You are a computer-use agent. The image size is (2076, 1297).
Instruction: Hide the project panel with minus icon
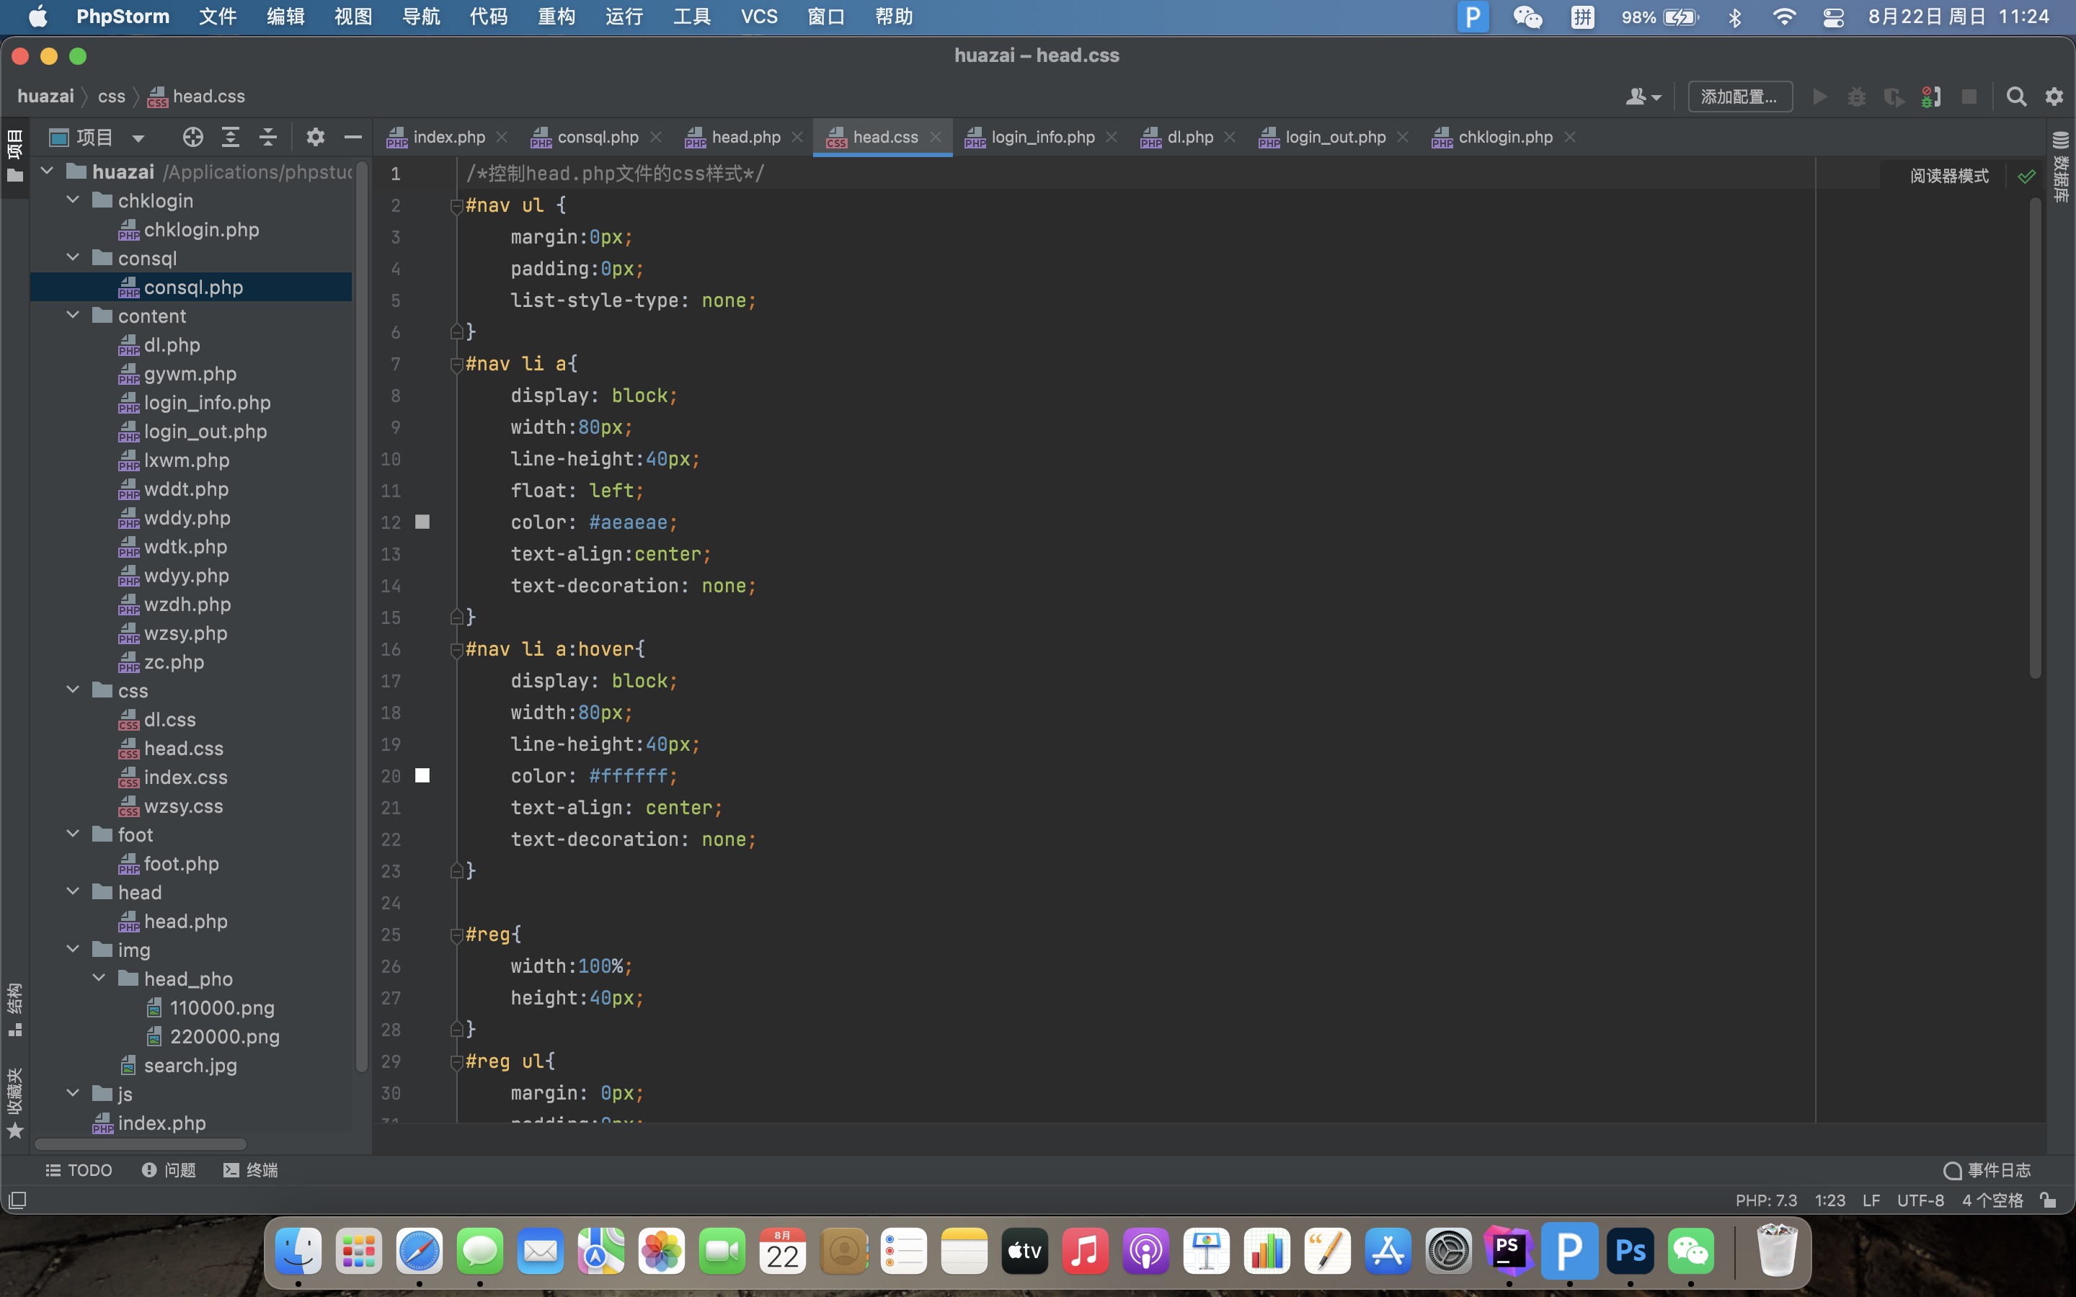click(352, 137)
